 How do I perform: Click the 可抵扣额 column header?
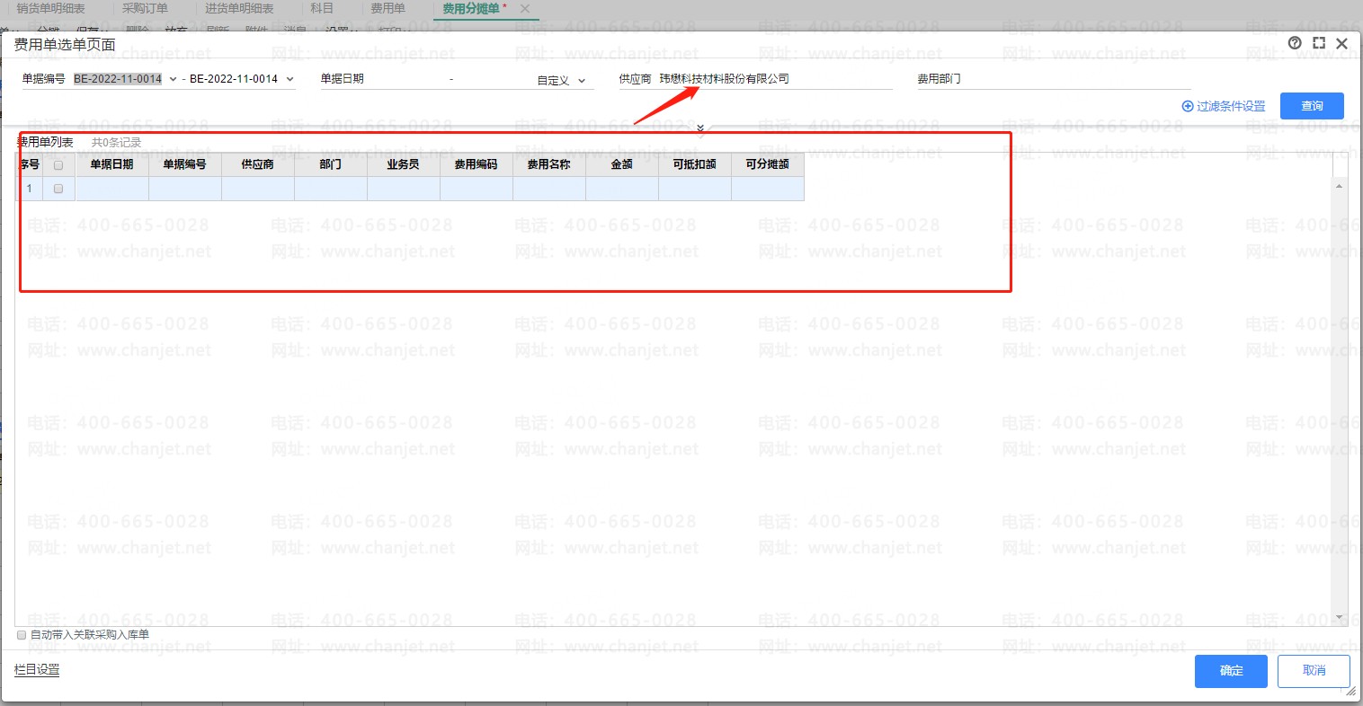coord(695,164)
